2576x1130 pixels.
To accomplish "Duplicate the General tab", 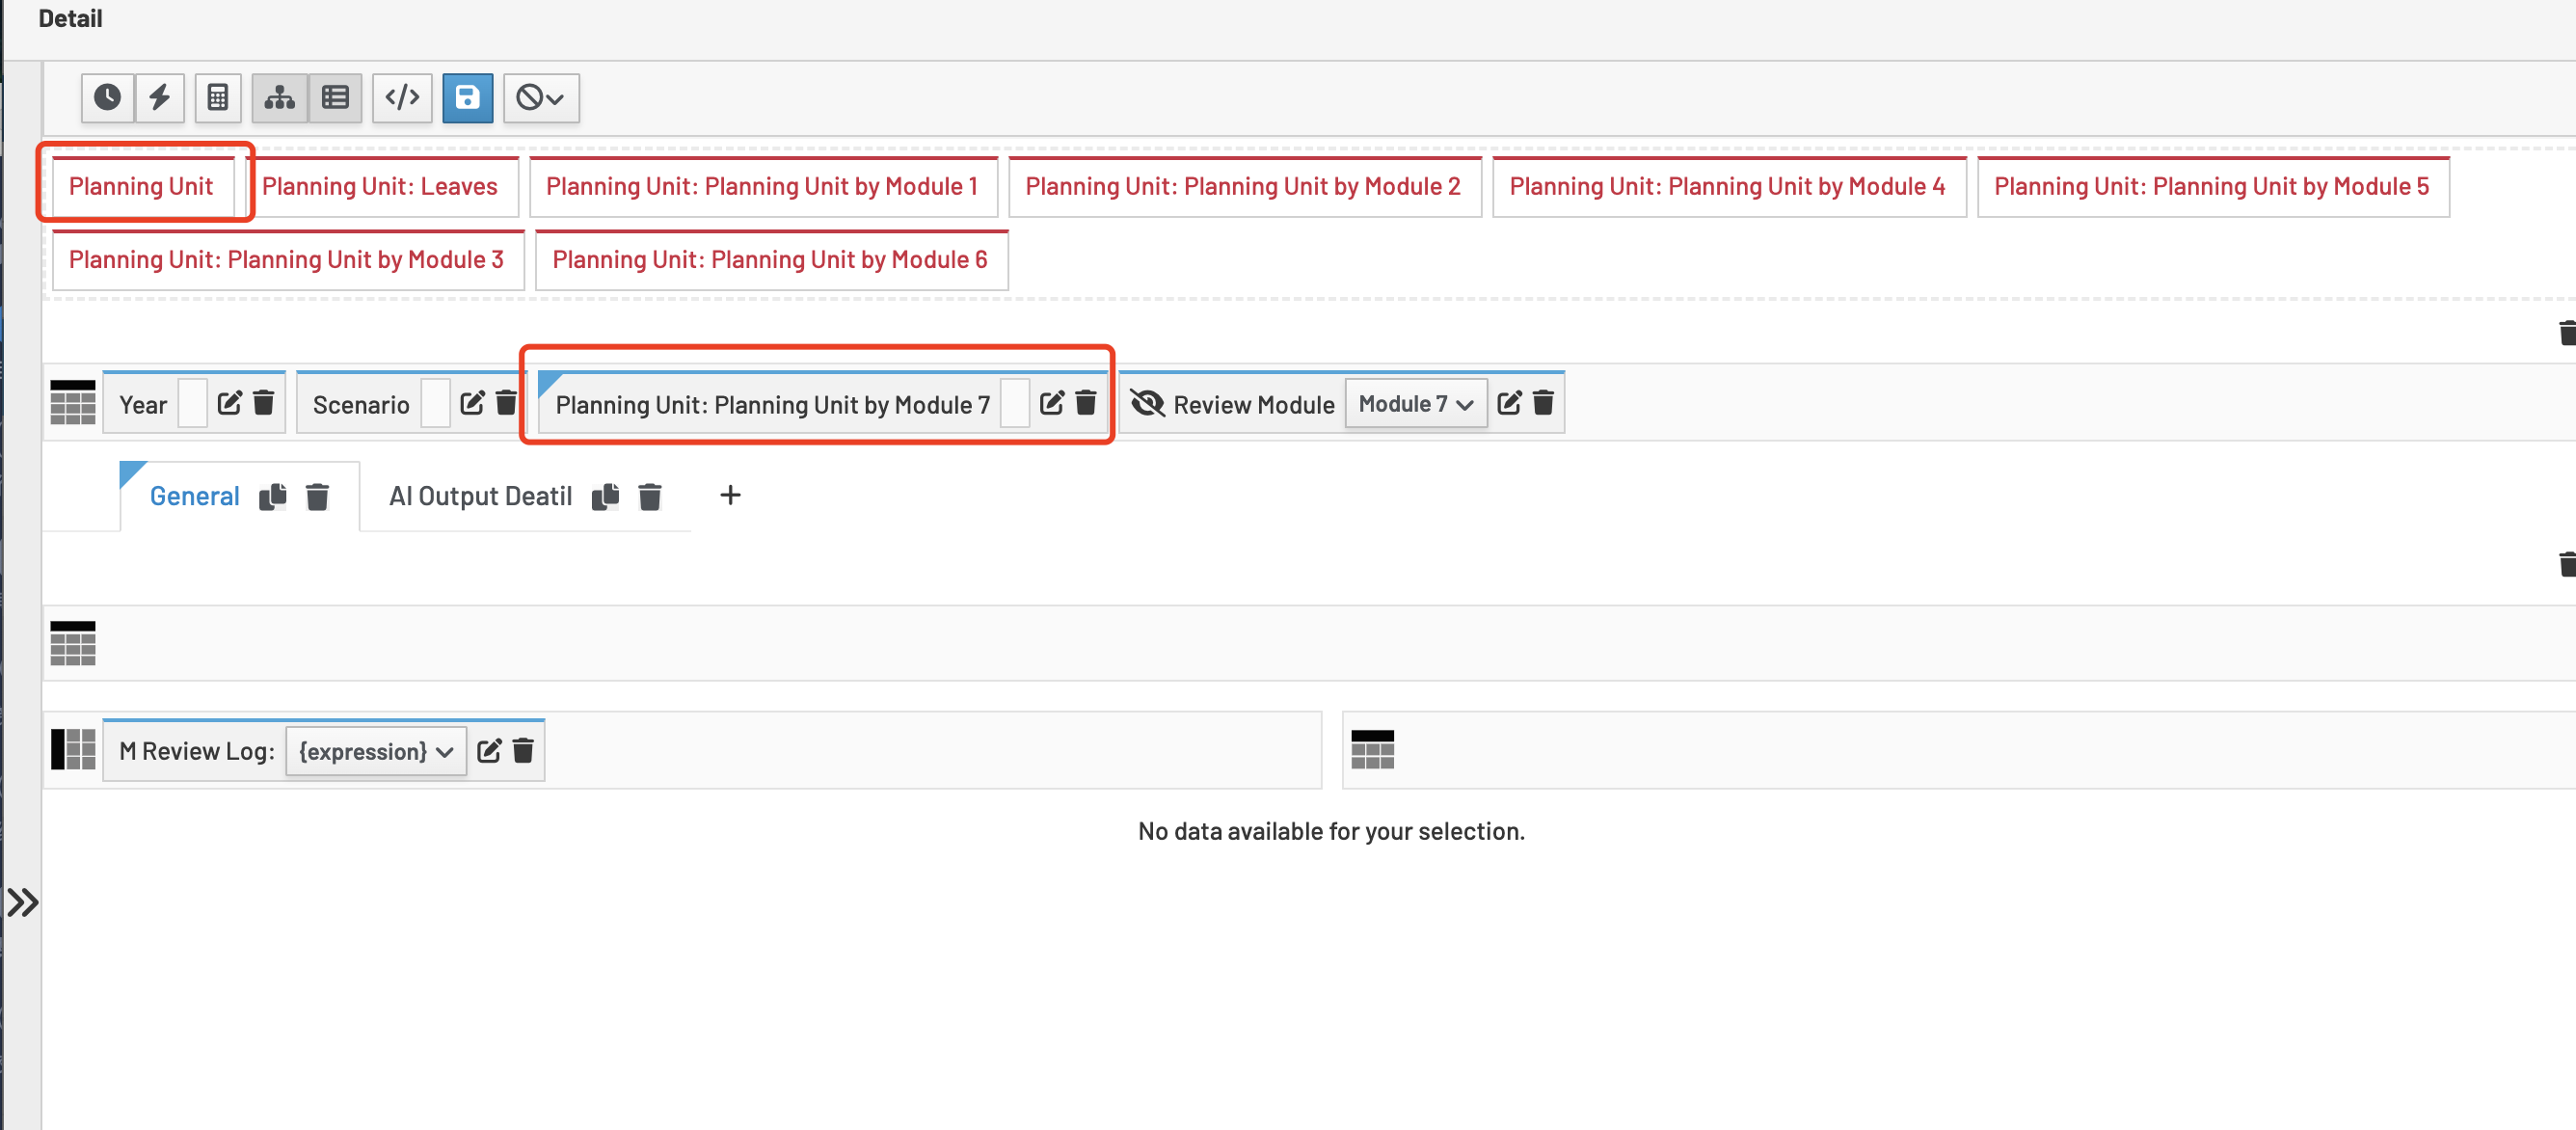I will pos(272,496).
